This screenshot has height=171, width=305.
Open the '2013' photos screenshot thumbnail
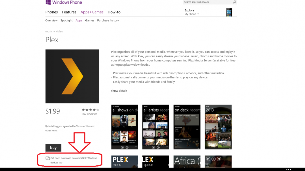pos(218,127)
